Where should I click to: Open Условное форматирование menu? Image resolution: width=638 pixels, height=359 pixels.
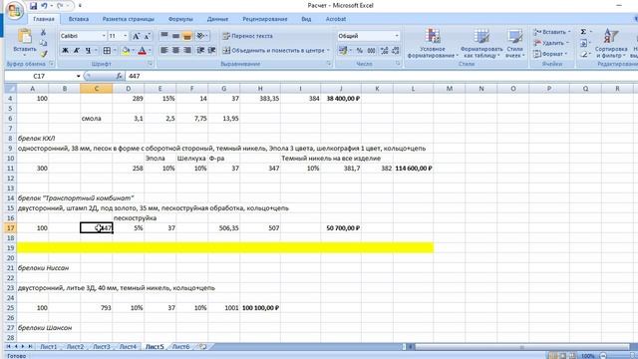pos(433,43)
